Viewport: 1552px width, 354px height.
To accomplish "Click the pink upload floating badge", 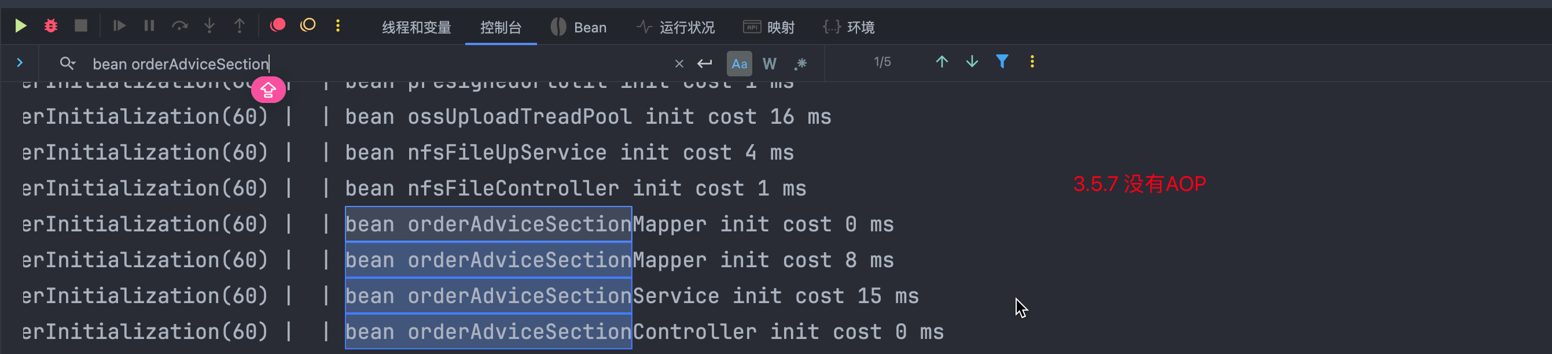I will point(268,90).
